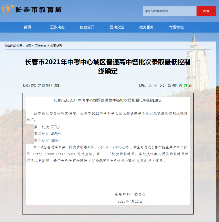Click 首页 in the breadcrumb path
The image size is (219, 222).
(28, 46)
